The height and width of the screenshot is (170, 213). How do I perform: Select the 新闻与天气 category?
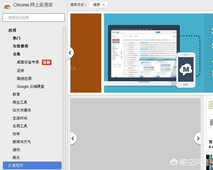[x=22, y=142]
